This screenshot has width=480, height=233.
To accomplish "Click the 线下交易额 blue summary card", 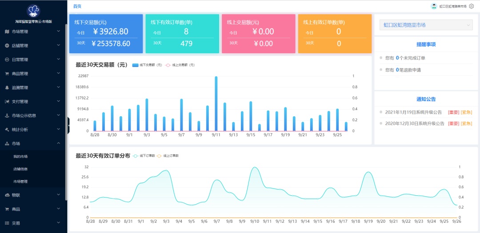I will click(106, 34).
